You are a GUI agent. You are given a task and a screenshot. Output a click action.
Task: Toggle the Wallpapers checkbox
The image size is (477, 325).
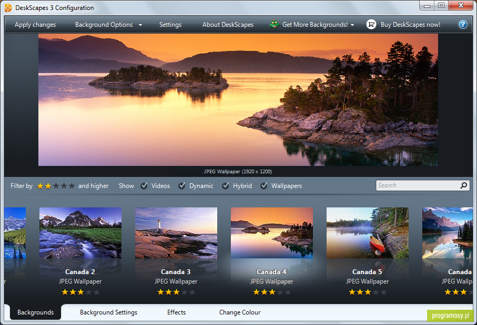(264, 185)
